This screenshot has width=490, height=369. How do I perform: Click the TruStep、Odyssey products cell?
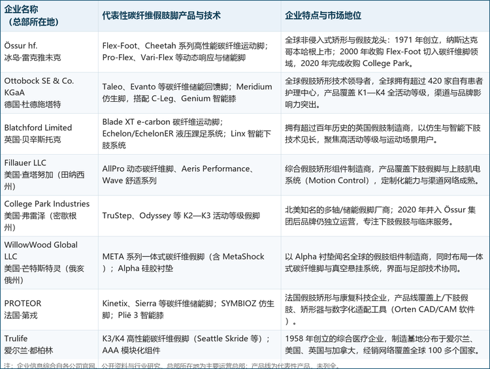[189, 216]
